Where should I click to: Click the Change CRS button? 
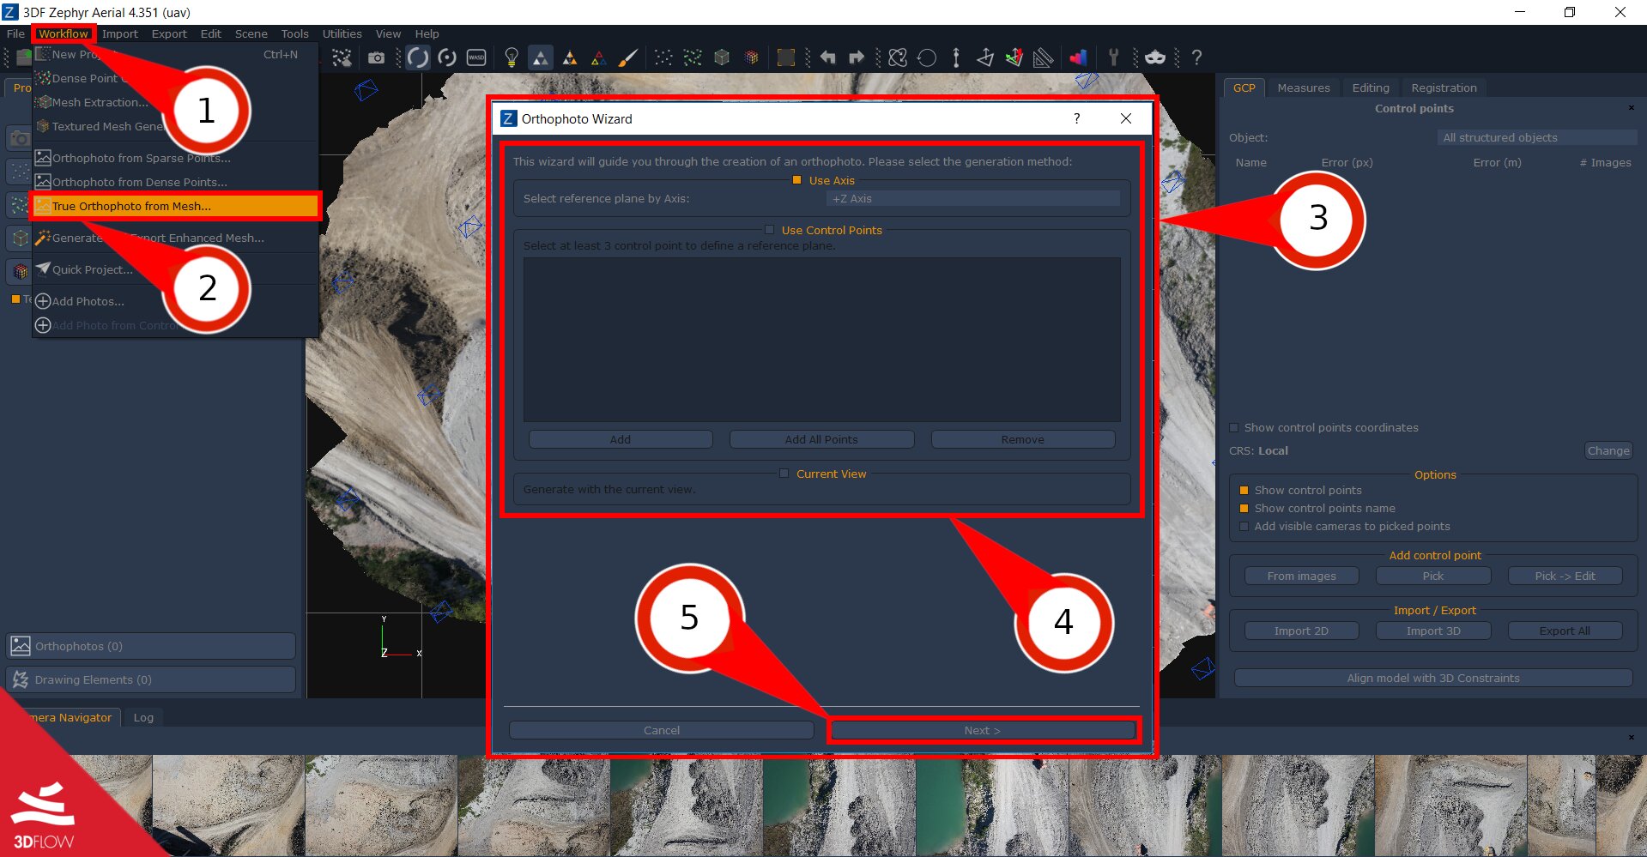(1608, 450)
